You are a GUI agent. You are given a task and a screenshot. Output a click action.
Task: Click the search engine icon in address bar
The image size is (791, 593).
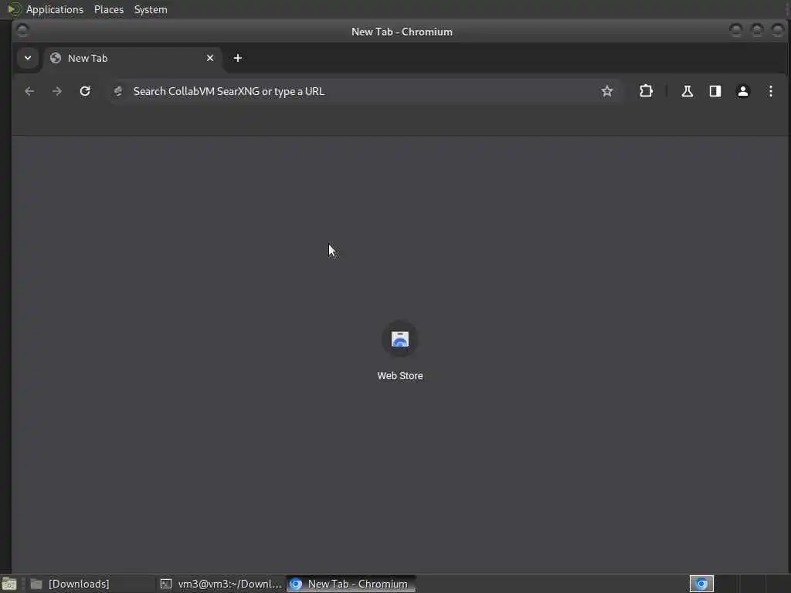click(x=118, y=91)
